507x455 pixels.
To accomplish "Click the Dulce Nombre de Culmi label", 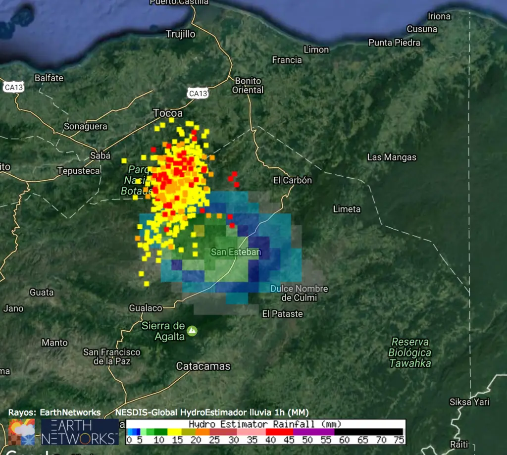I will pyautogui.click(x=299, y=293).
